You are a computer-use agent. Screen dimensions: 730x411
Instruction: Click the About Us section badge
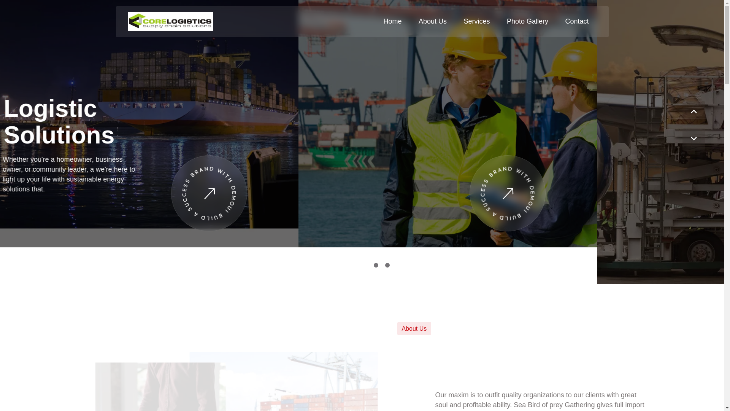coord(414,328)
